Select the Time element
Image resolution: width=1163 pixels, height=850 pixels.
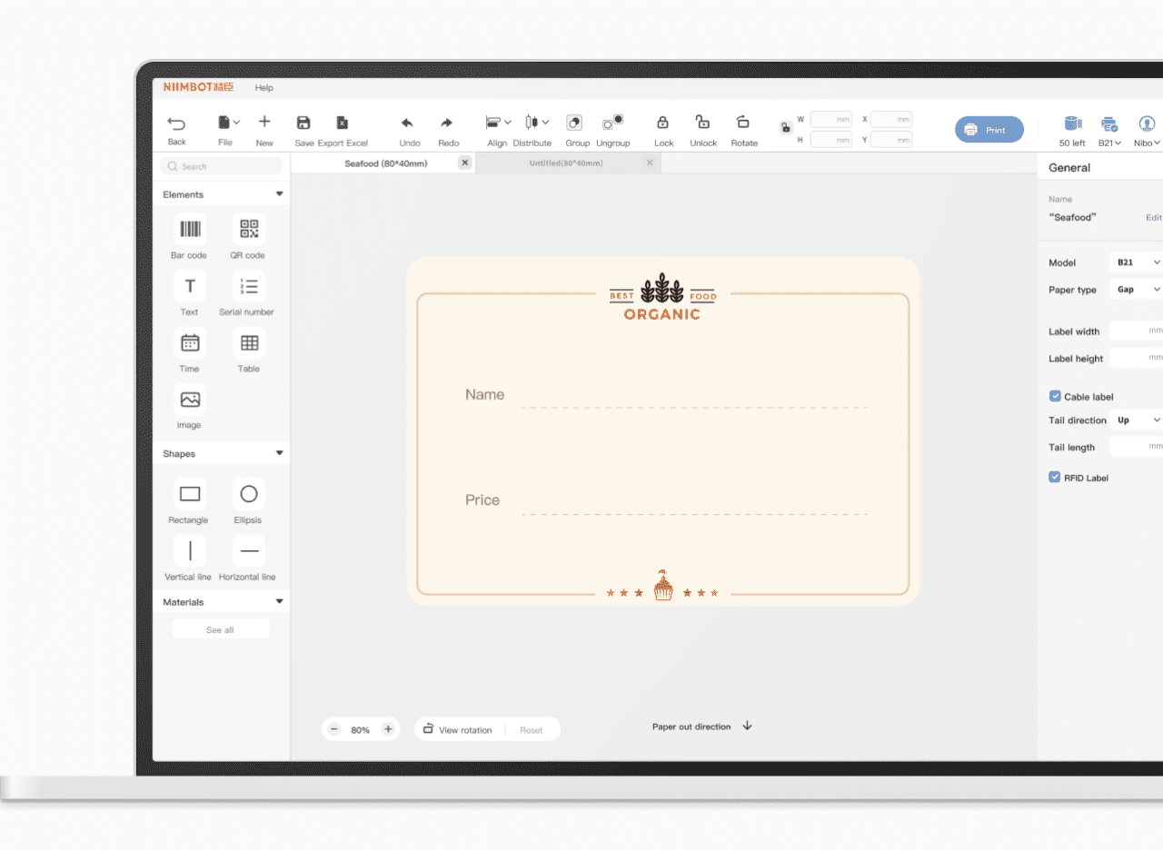[x=189, y=342]
